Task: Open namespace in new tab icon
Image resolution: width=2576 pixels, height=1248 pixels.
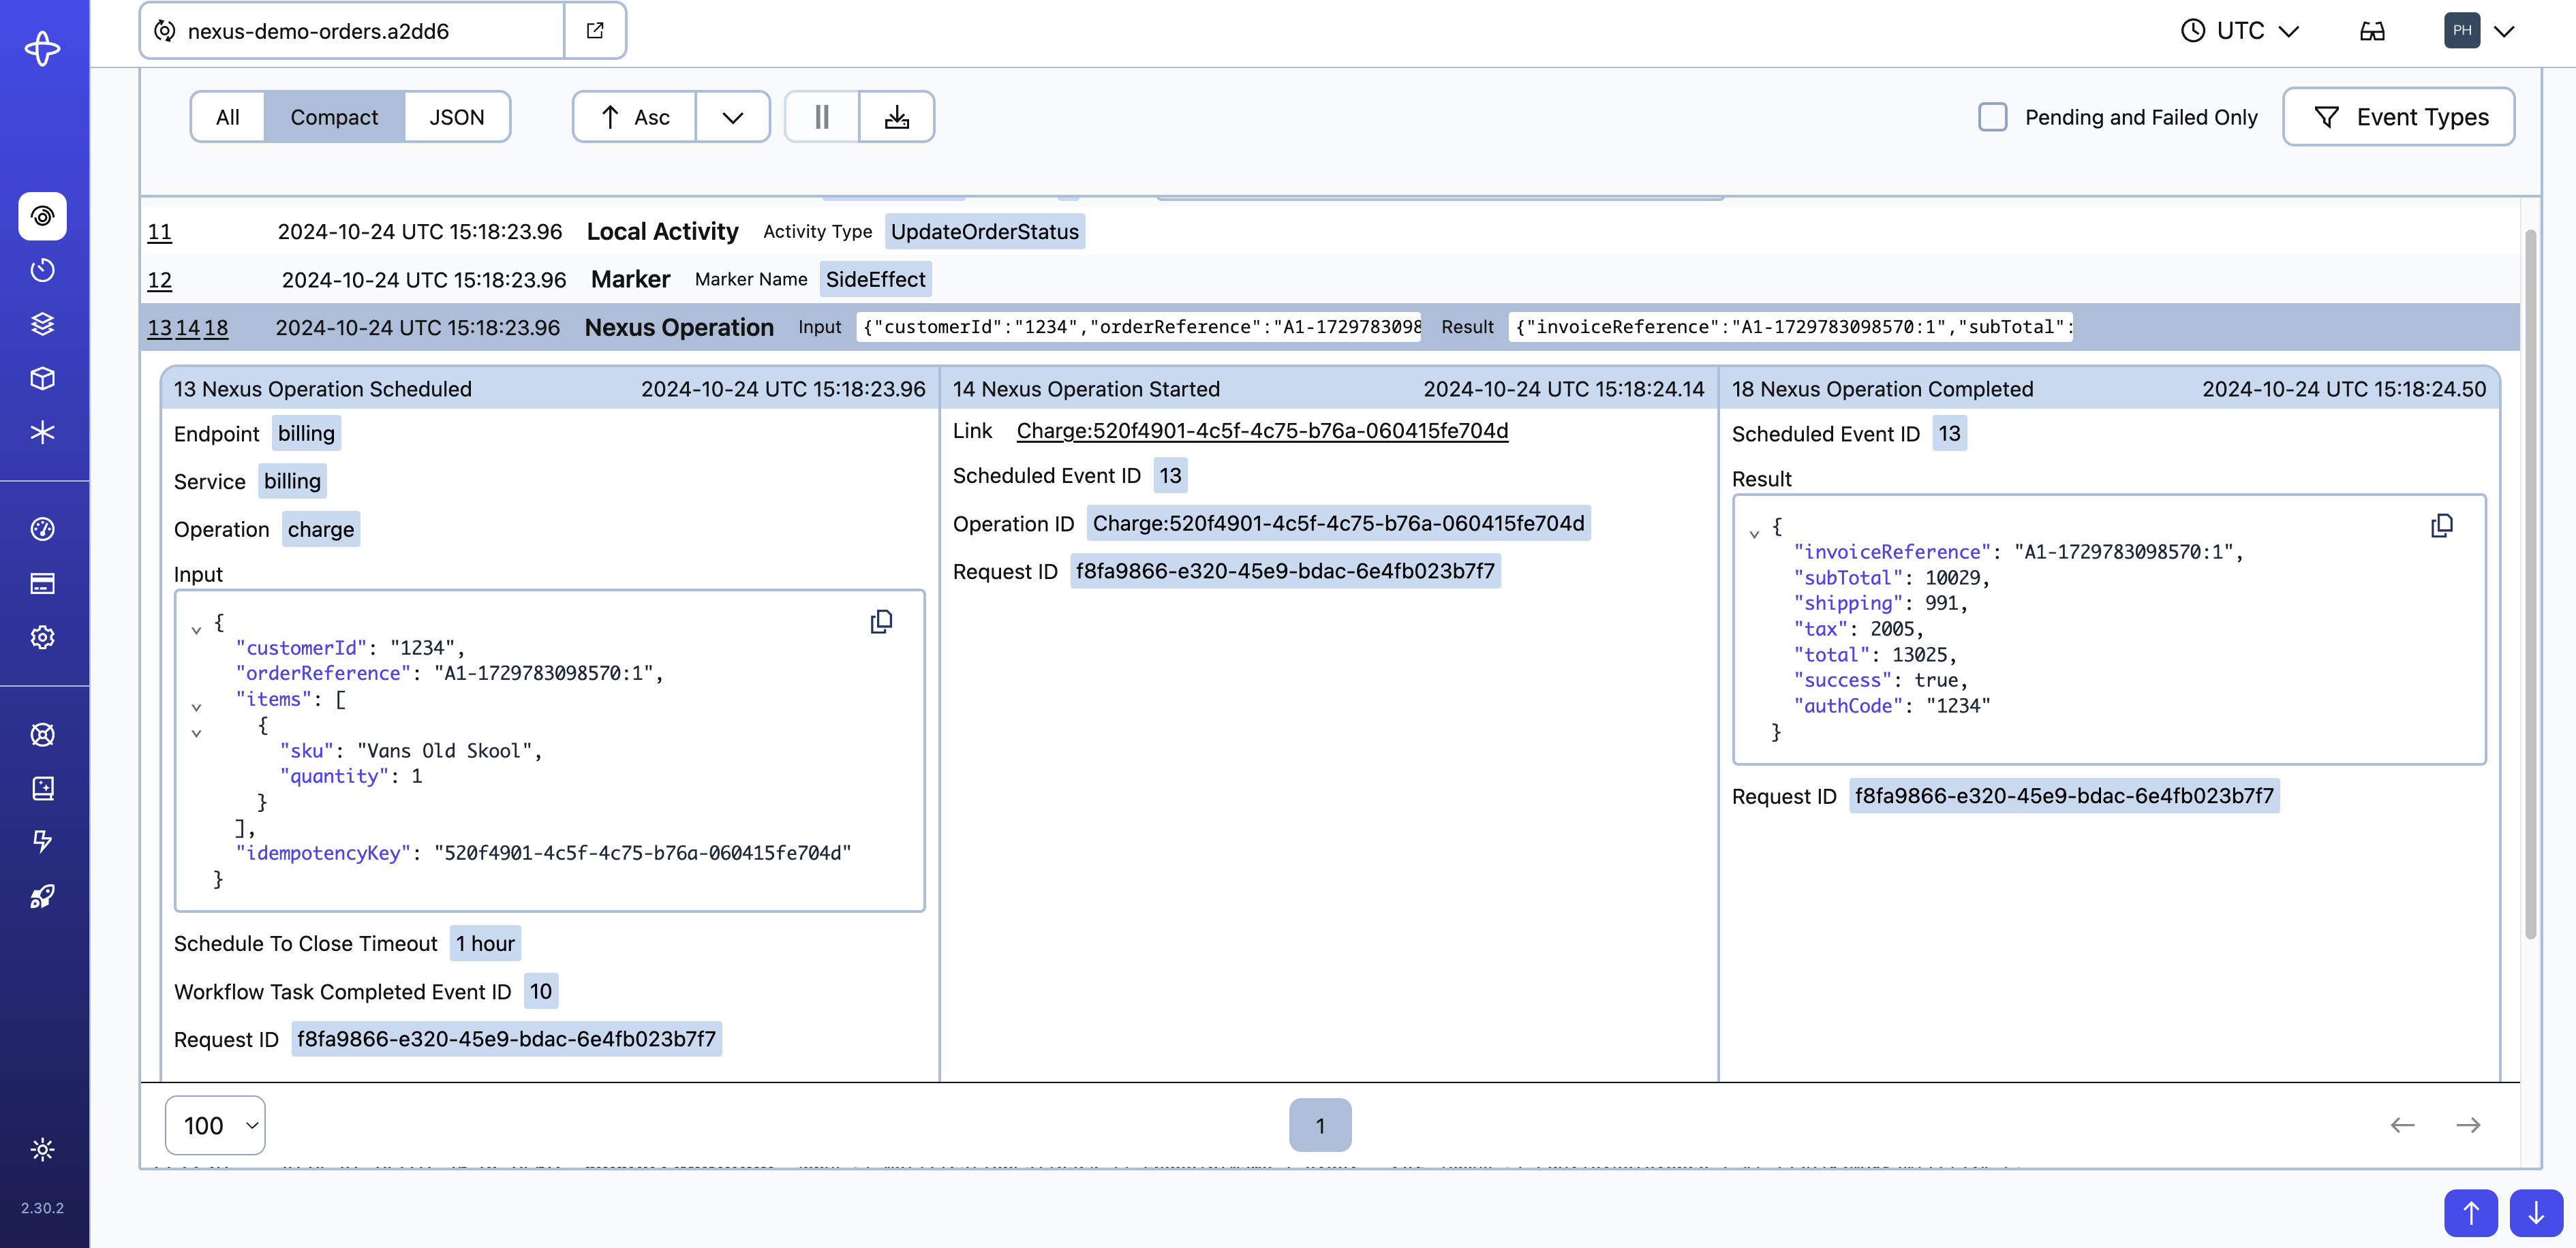Action: [x=595, y=31]
